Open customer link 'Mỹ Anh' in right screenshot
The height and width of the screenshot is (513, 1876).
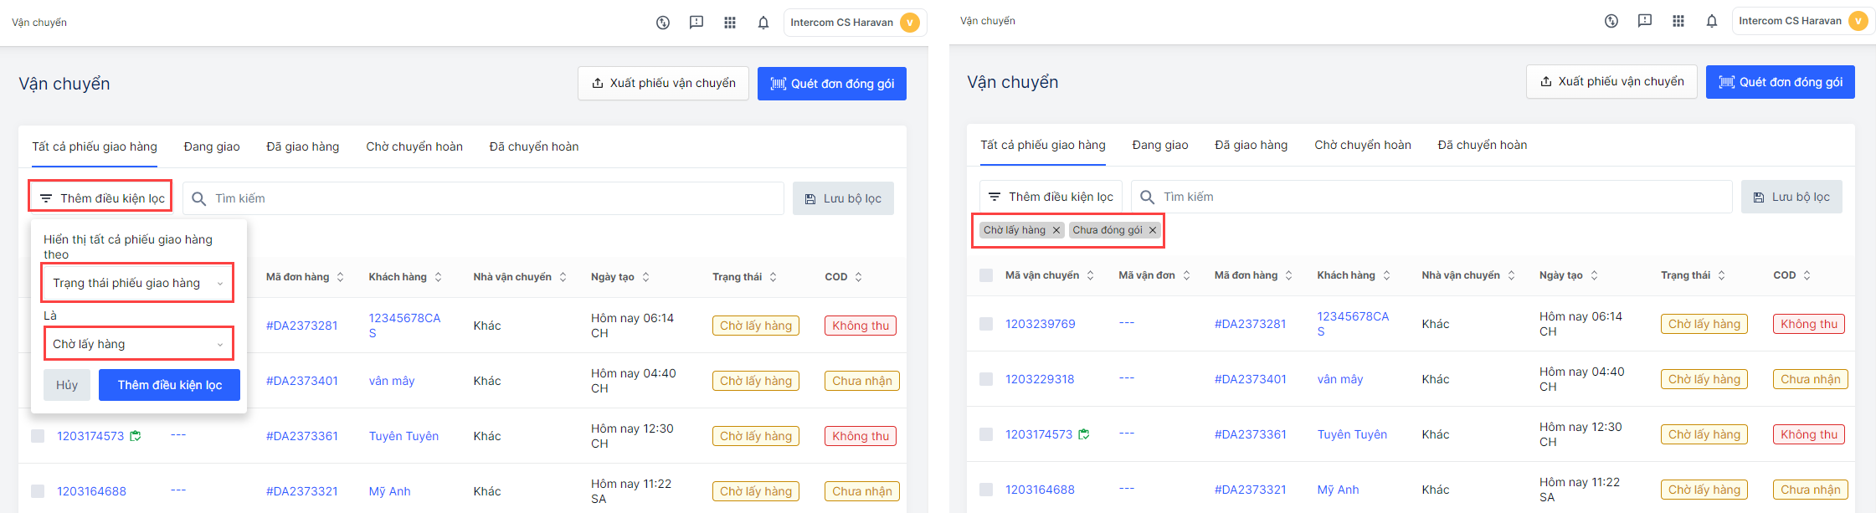point(1339,490)
